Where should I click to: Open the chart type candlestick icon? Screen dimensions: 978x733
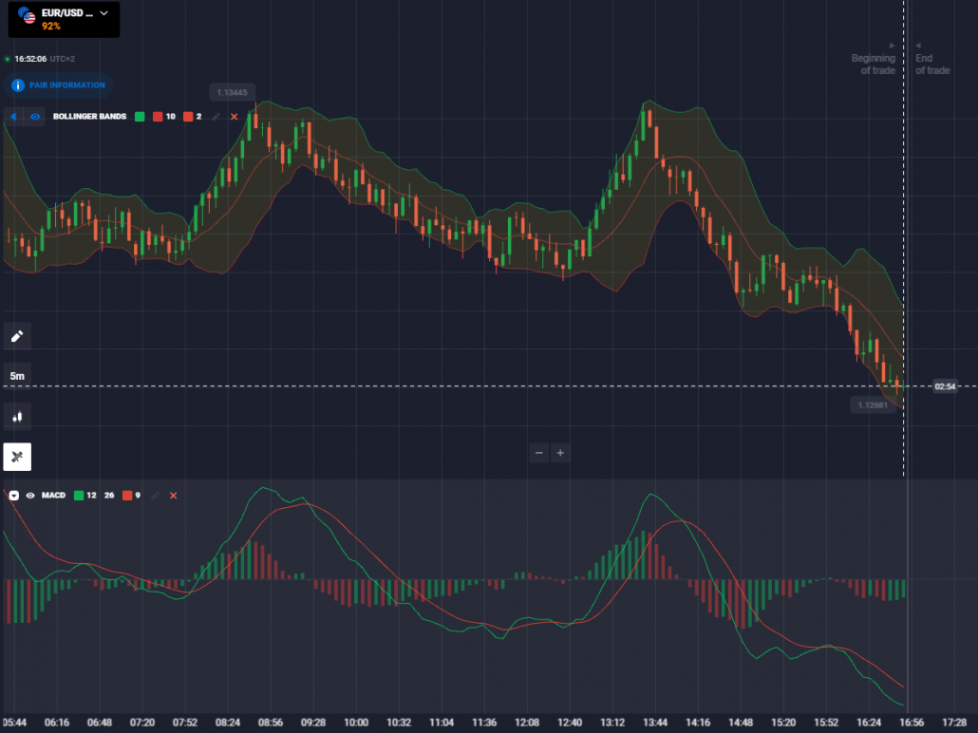(16, 416)
